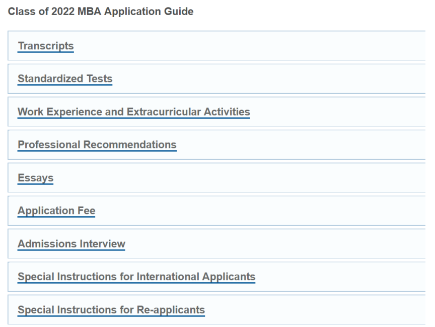The width and height of the screenshot is (435, 327).
Task: Select Special Instructions for Re-applicants link
Action: coord(111,309)
